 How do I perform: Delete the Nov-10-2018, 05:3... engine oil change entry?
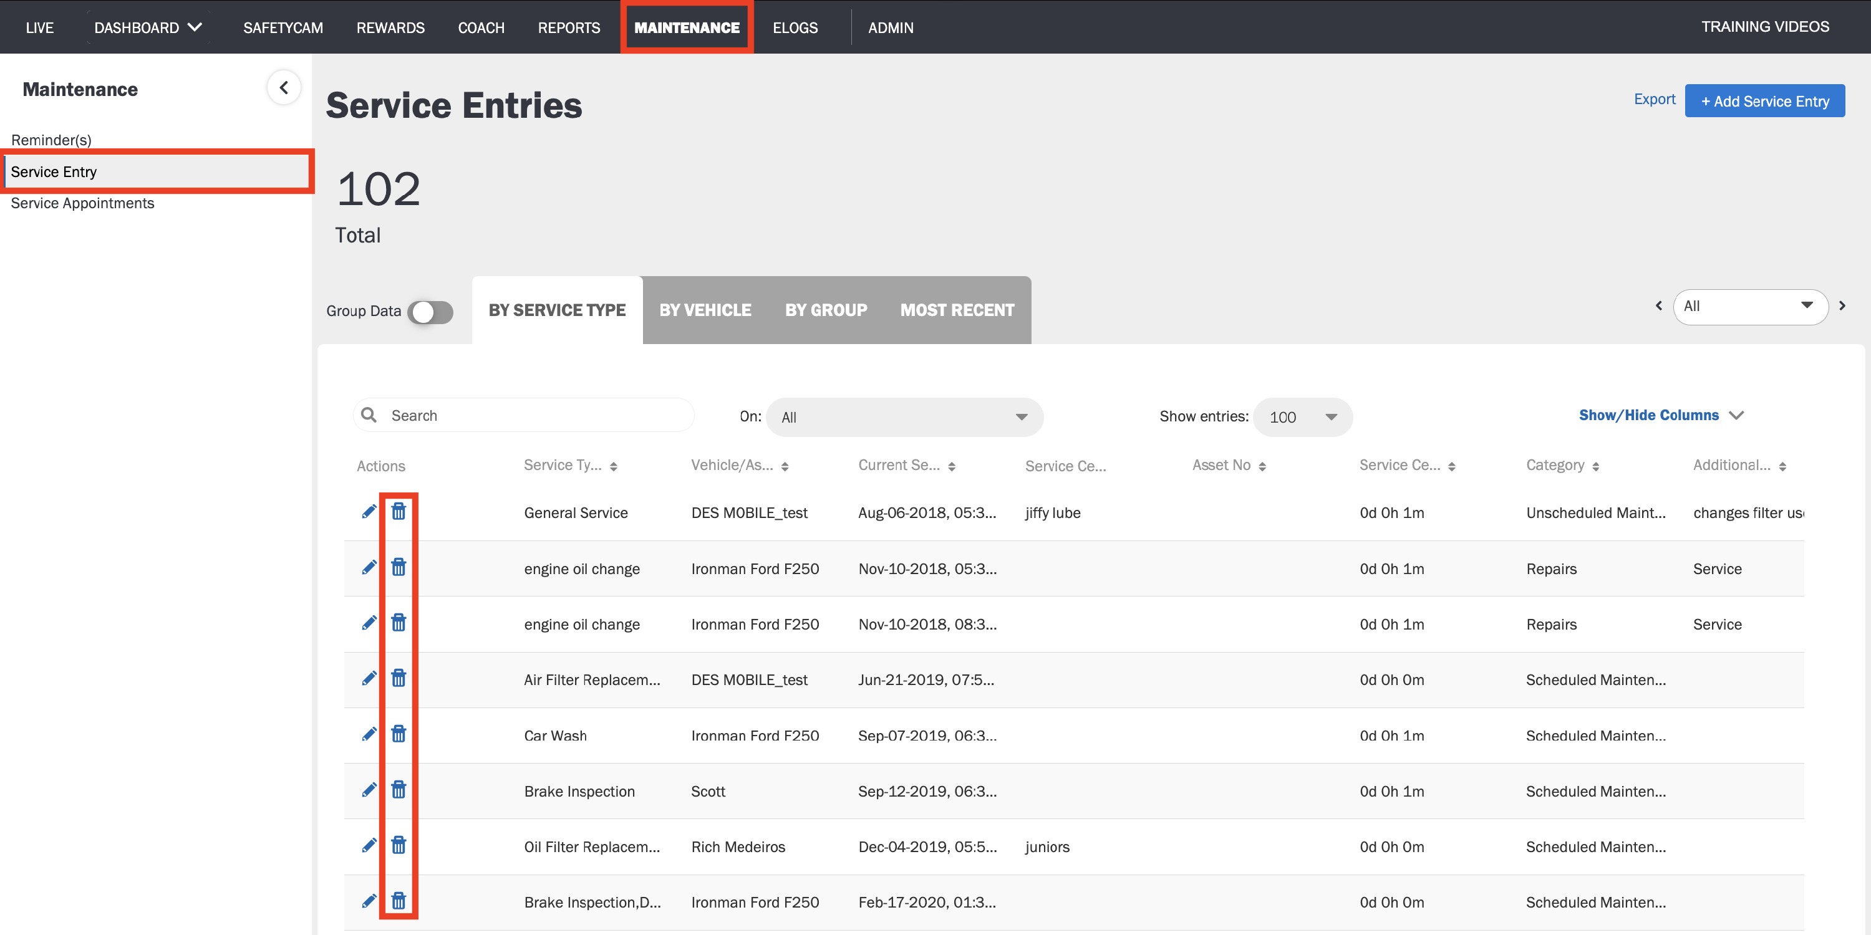click(399, 568)
